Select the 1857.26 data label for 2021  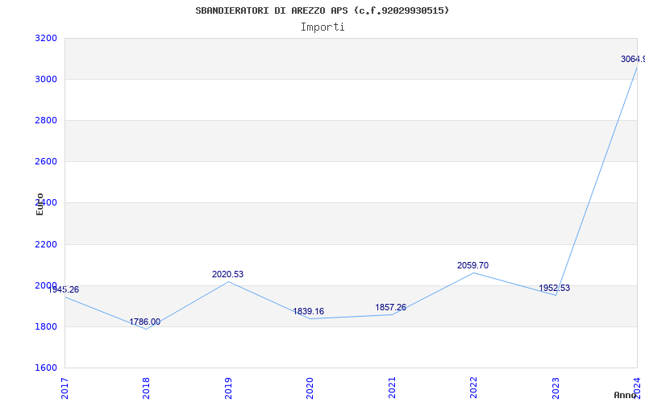[390, 308]
